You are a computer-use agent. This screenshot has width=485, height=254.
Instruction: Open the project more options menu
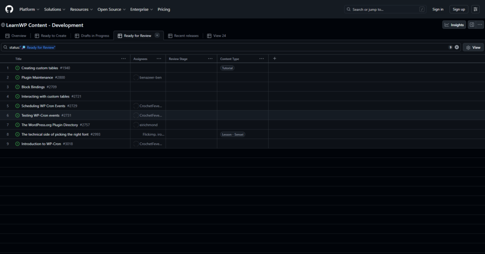coord(480,25)
